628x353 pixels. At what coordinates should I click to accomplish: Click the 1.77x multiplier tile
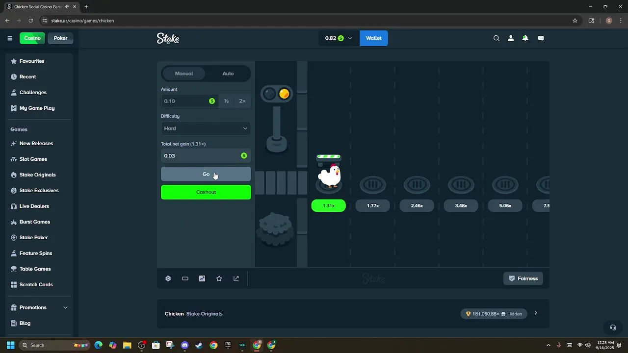373,206
